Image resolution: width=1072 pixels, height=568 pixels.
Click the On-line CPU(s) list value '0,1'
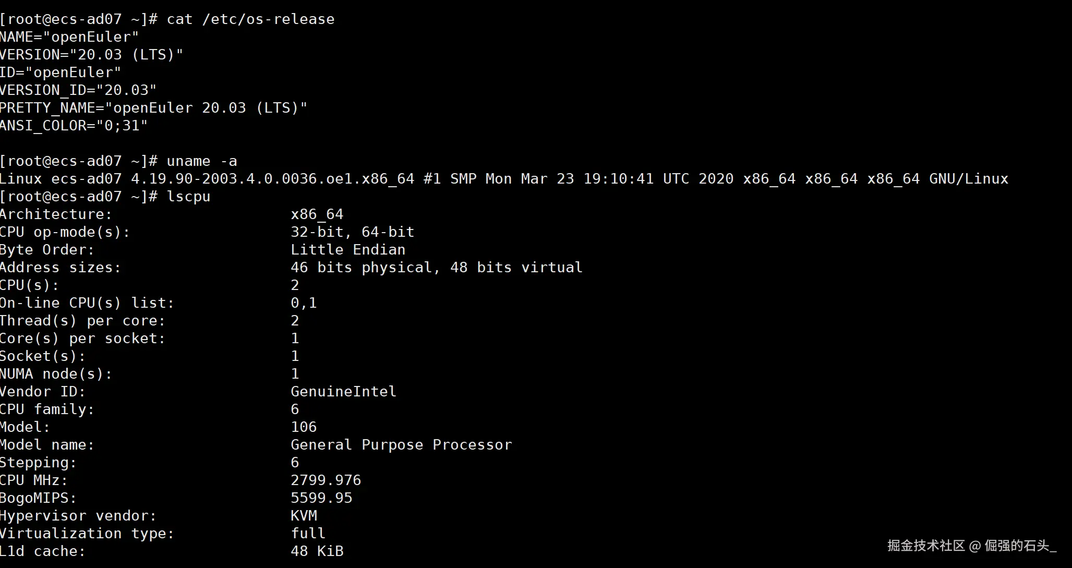pos(304,303)
